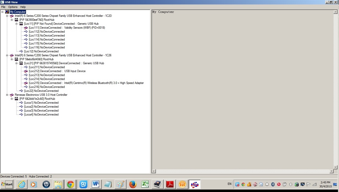This screenshot has width=339, height=192.
Task: Click the Start button
Action: [7, 184]
